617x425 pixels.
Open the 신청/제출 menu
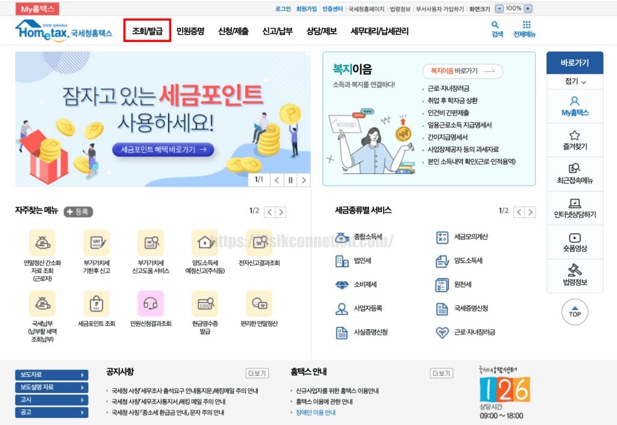coord(233,31)
